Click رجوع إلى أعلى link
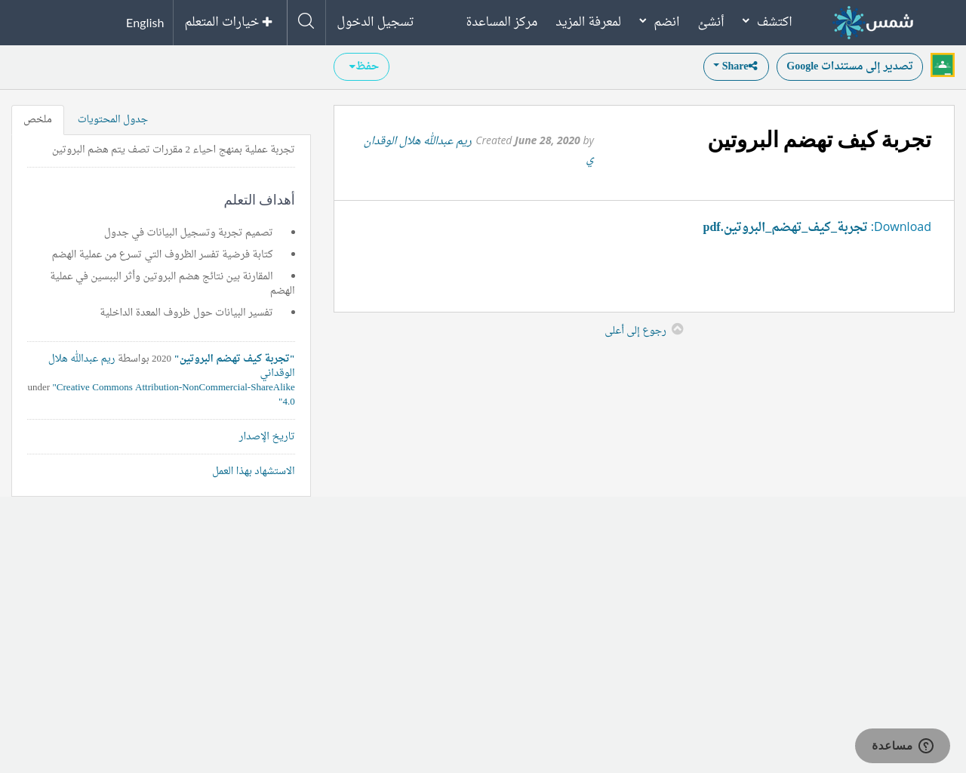Screen dimensions: 966x773 tap(635, 330)
